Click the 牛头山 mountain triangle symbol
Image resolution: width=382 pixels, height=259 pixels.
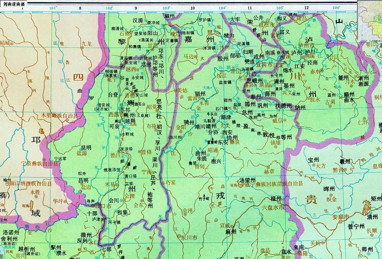click(x=212, y=117)
